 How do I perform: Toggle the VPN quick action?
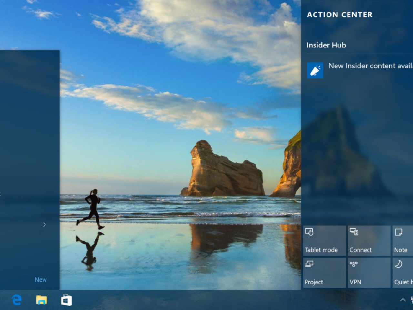click(x=369, y=273)
